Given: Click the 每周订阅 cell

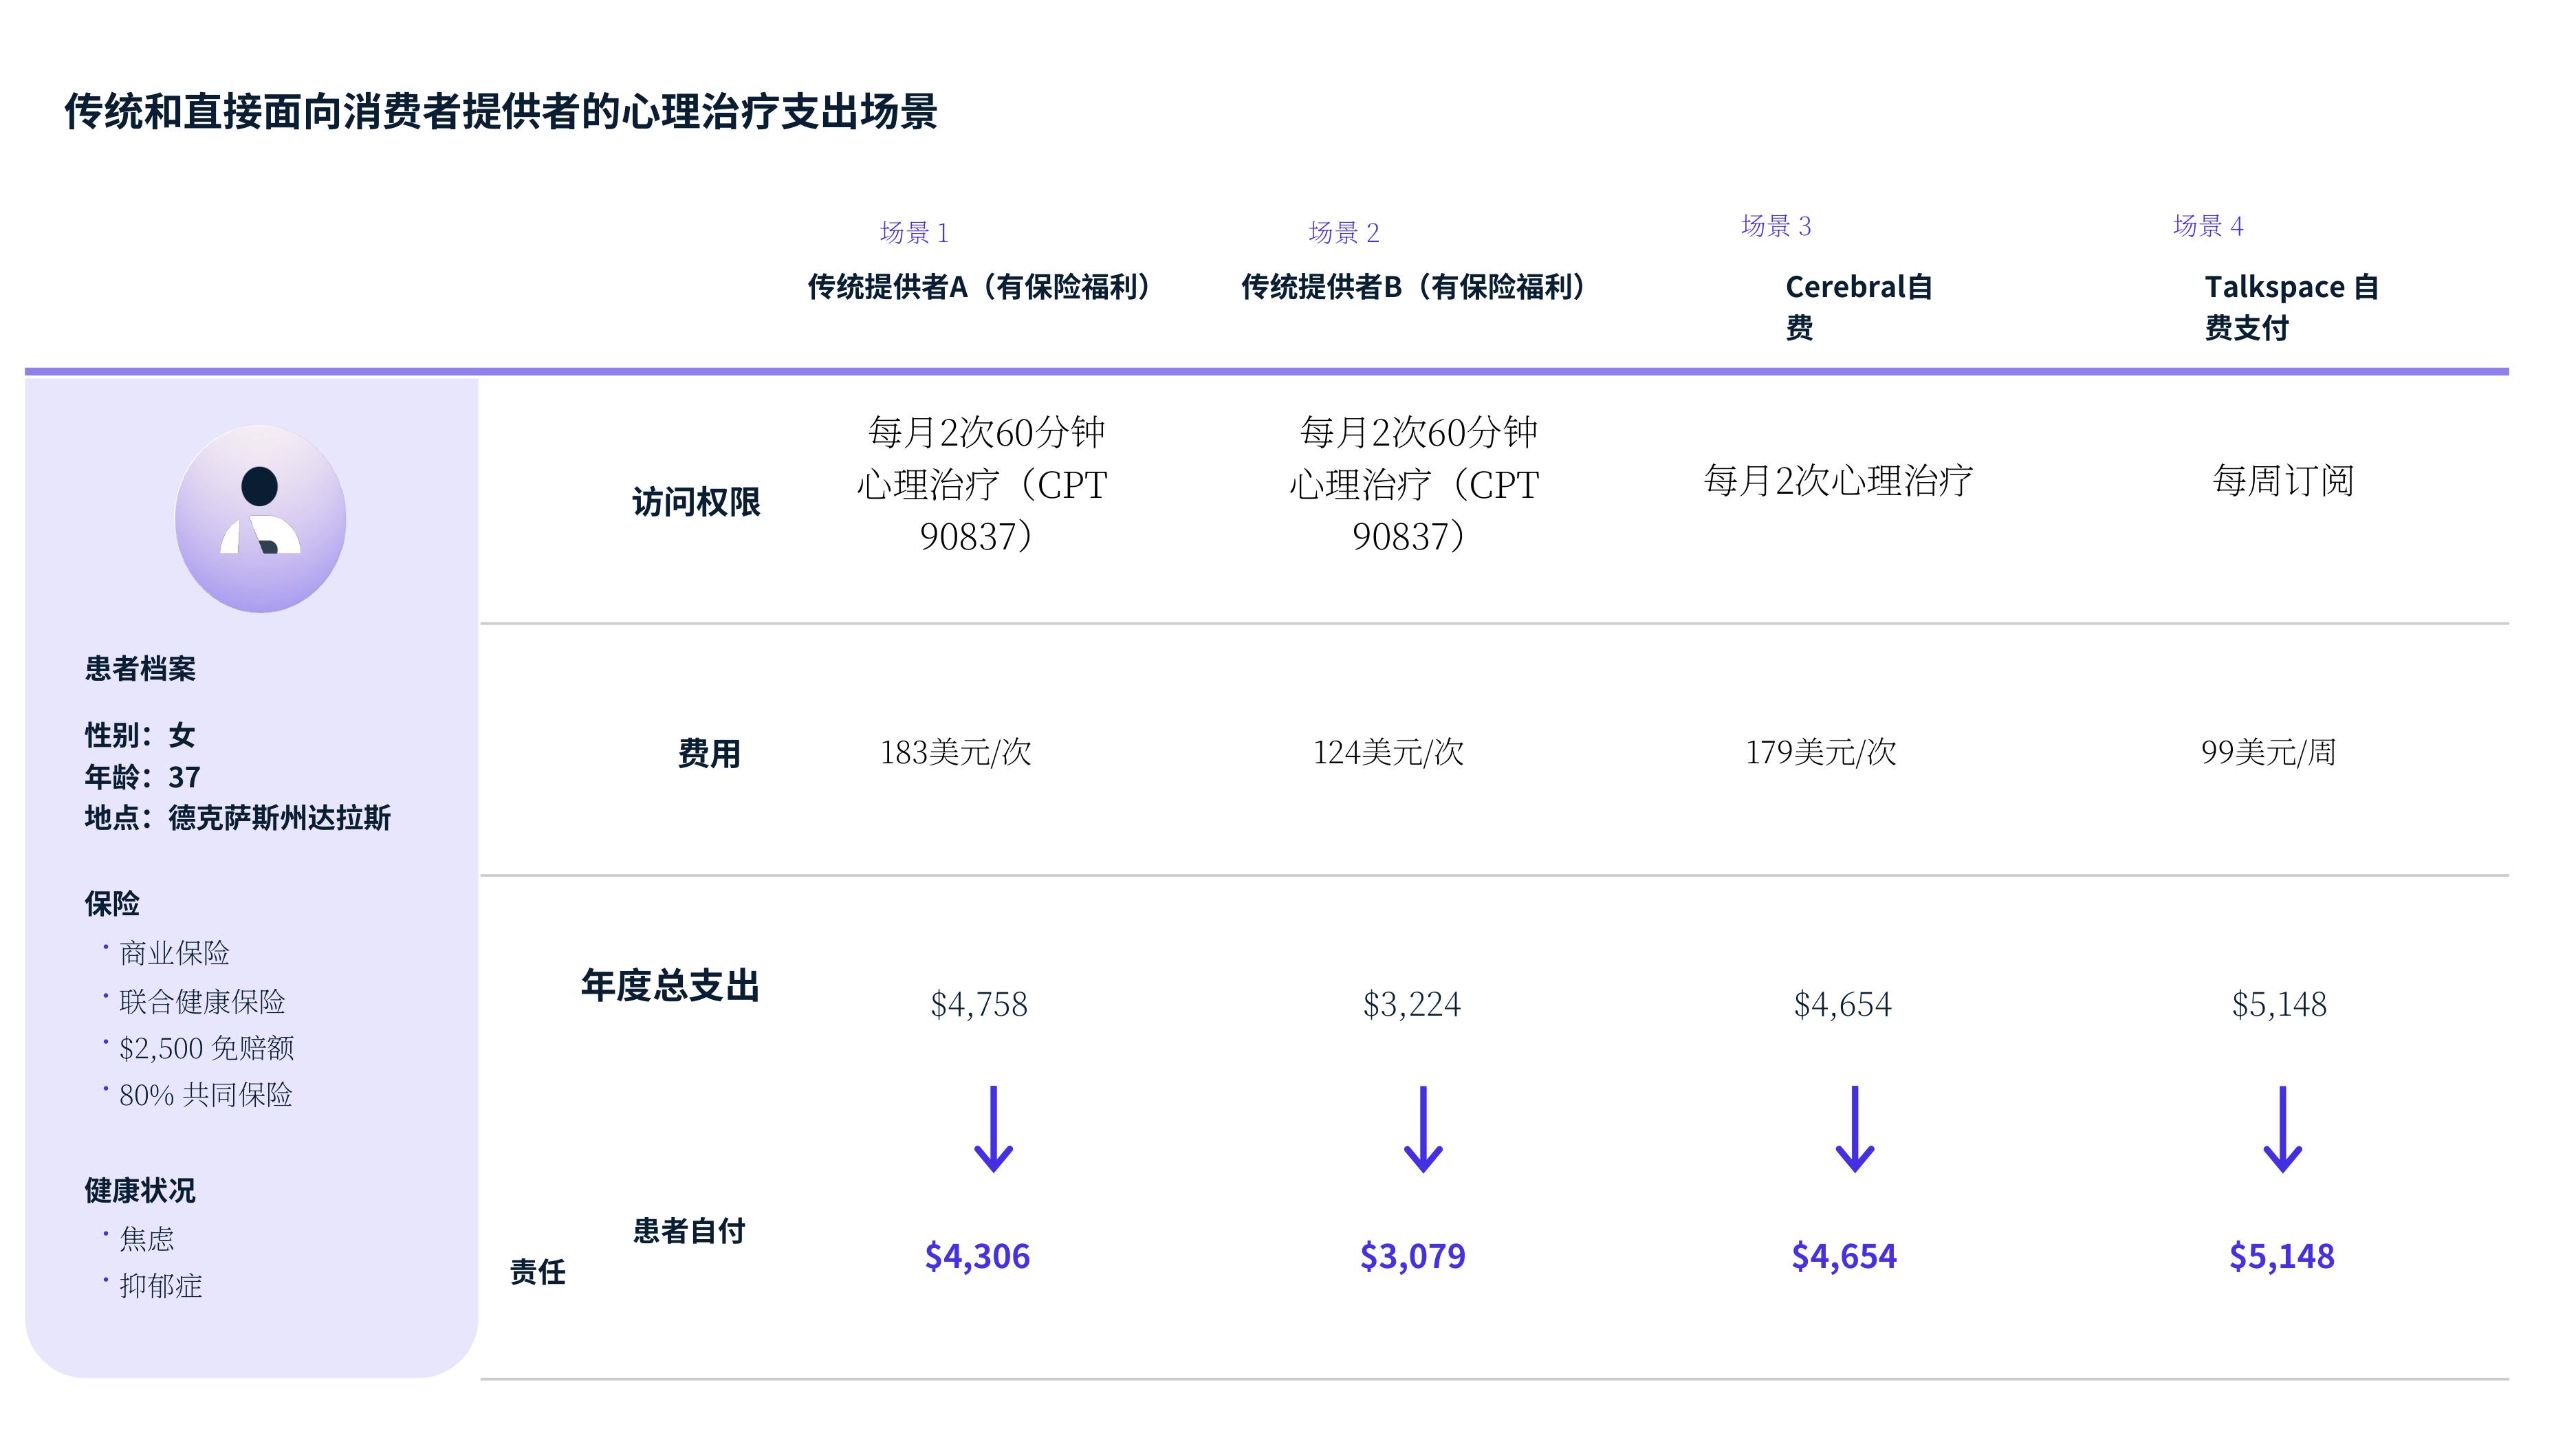Looking at the screenshot, I should tap(2283, 481).
